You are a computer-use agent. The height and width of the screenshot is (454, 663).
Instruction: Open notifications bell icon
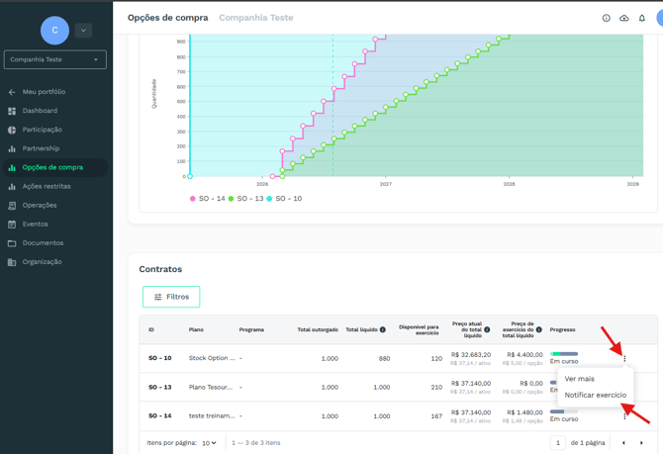(642, 18)
